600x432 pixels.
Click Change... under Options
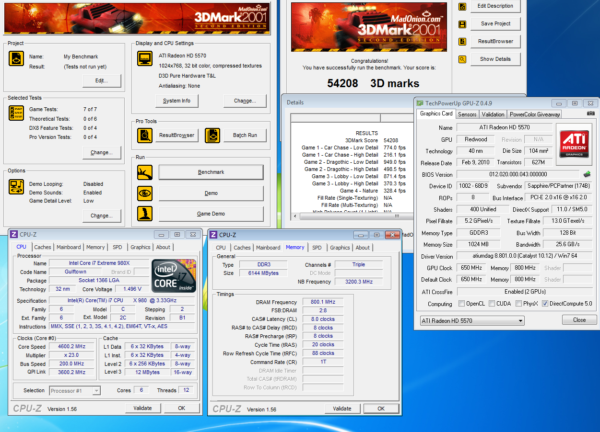pyautogui.click(x=102, y=216)
